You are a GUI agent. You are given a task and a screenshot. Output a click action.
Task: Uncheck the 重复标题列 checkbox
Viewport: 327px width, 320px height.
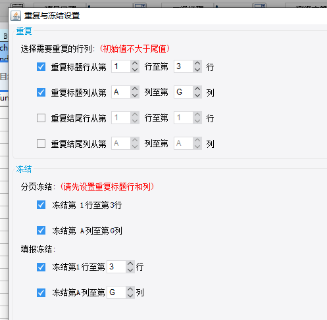coord(41,92)
